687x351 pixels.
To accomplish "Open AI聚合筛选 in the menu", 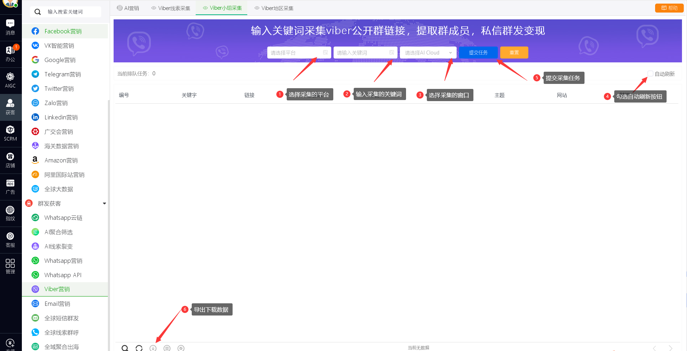I will [x=65, y=232].
